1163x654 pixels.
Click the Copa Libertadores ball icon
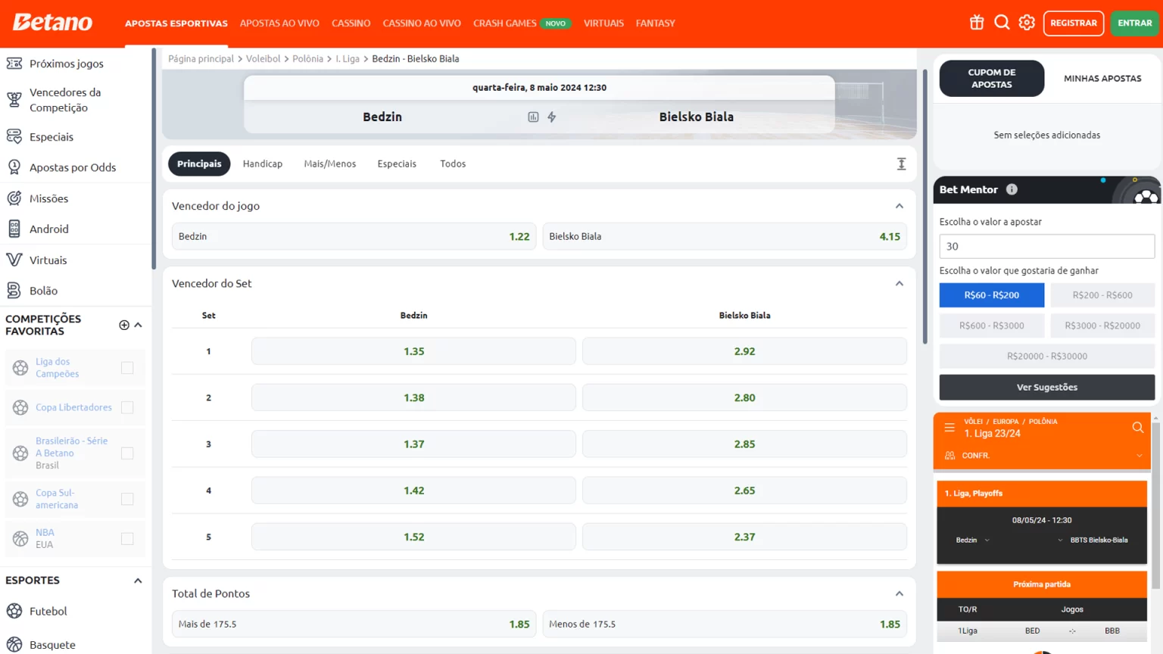coord(20,407)
